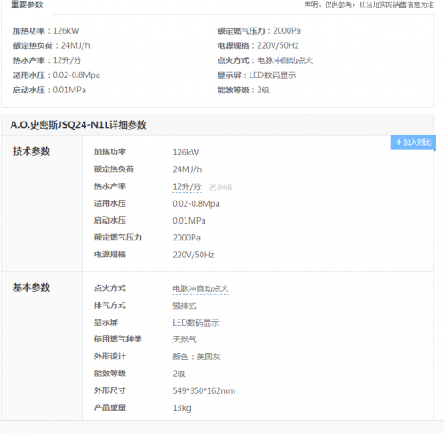Click the 颜色：美国灰 value
This screenshot has height=433, width=444.
pos(196,357)
